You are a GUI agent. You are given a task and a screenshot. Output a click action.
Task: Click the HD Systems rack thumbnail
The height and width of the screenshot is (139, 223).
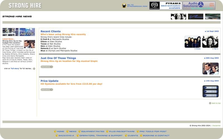[x=210, y=91]
